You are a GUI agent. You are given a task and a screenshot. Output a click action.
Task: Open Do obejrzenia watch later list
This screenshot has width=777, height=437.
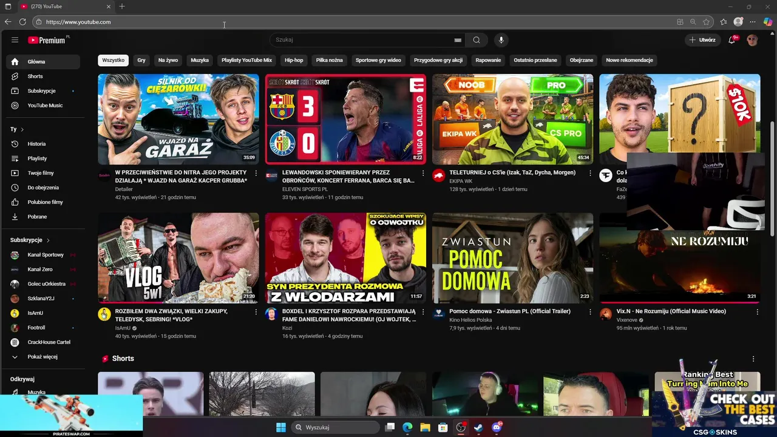43,188
